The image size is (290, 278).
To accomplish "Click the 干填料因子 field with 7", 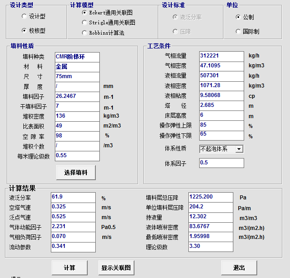I will coord(77,106).
